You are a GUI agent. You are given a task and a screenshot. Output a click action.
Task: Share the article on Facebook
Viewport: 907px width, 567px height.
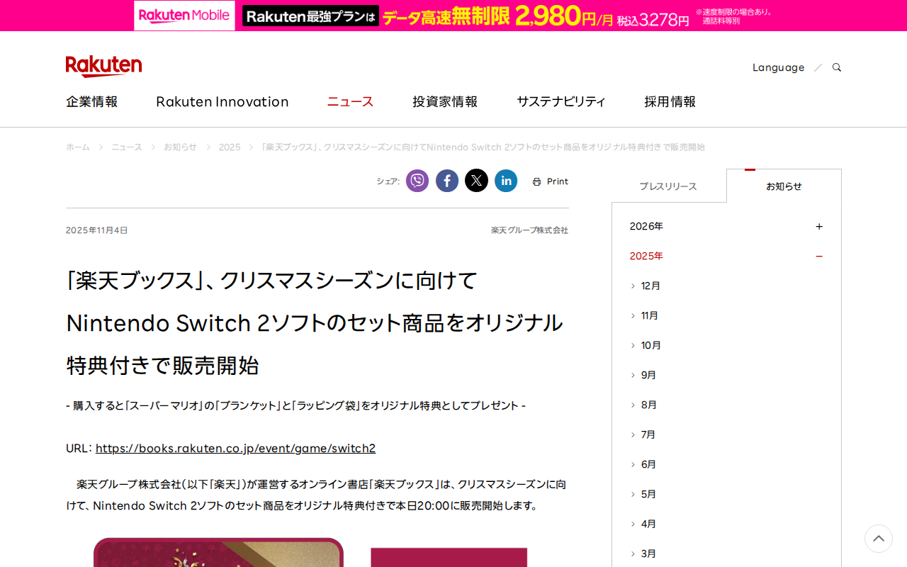point(447,181)
